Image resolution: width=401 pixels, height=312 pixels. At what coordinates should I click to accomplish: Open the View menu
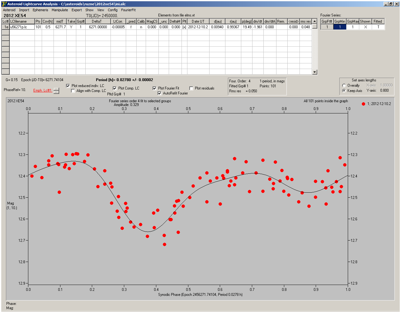pos(101,10)
